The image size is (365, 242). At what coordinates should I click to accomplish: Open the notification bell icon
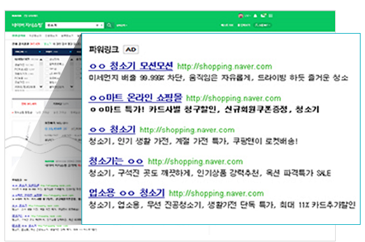pos(255,15)
